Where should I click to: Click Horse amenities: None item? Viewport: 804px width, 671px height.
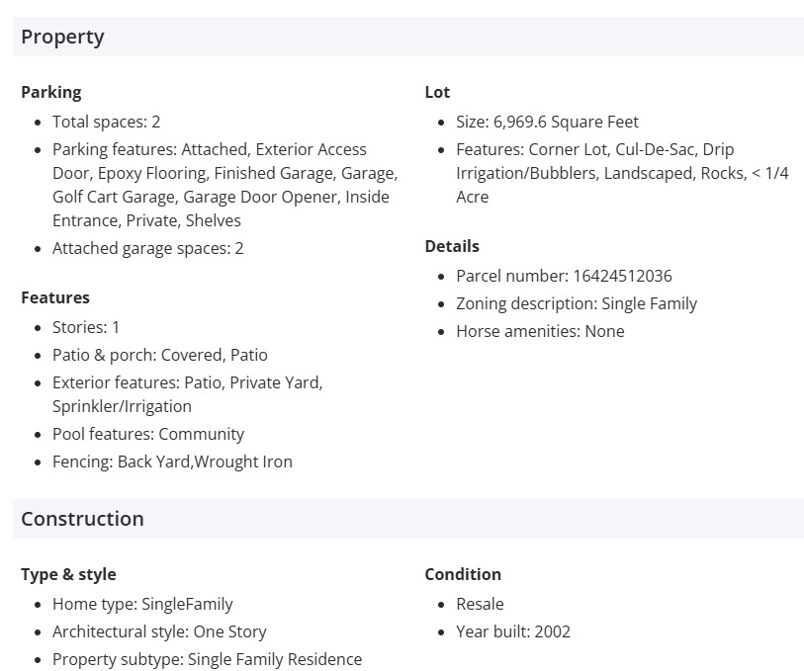(540, 331)
